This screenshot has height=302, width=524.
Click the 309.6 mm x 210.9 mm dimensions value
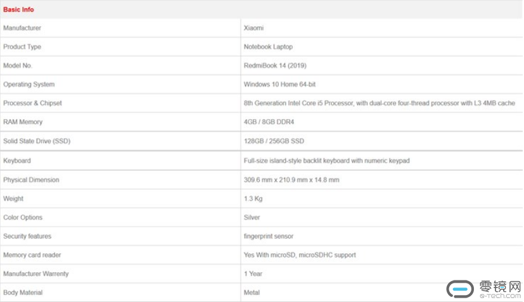[x=291, y=180]
